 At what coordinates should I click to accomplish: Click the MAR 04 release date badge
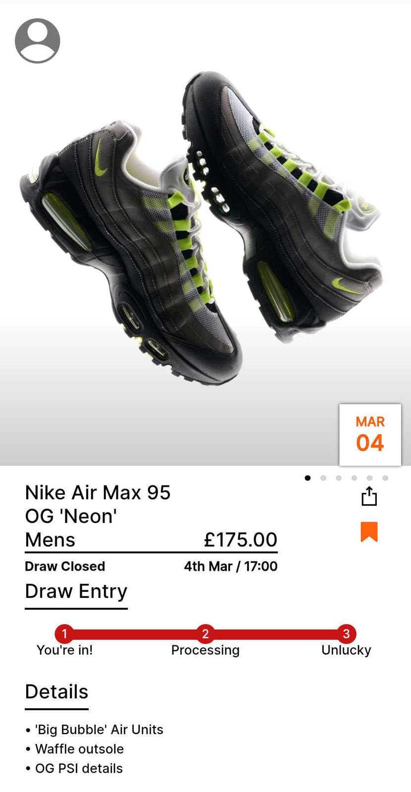[x=370, y=435]
